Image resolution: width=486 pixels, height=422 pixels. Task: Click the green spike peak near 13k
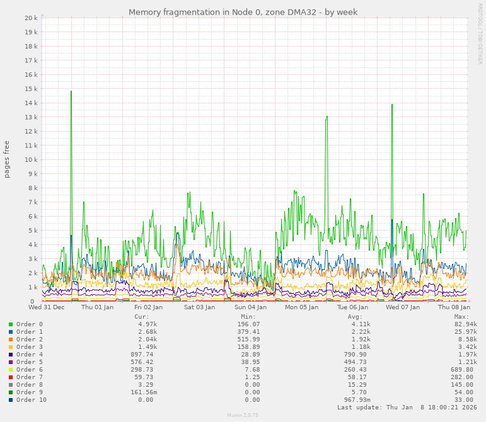point(327,117)
